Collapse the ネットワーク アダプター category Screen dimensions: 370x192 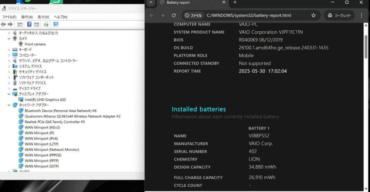(9, 105)
